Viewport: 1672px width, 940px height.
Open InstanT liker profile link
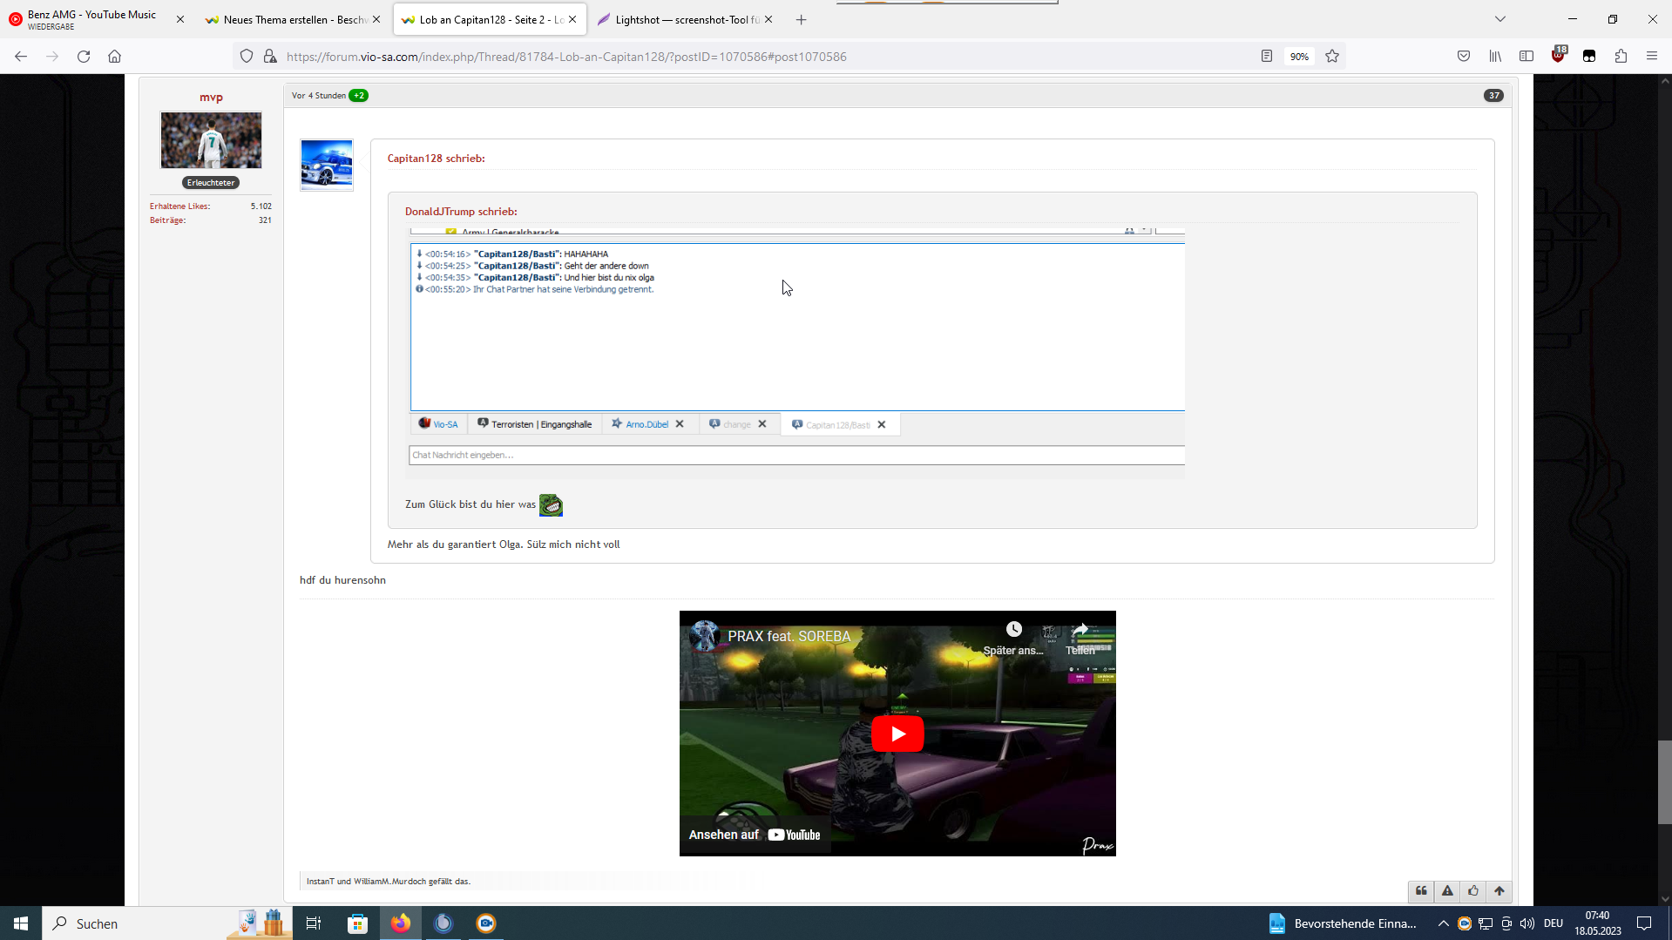320,882
